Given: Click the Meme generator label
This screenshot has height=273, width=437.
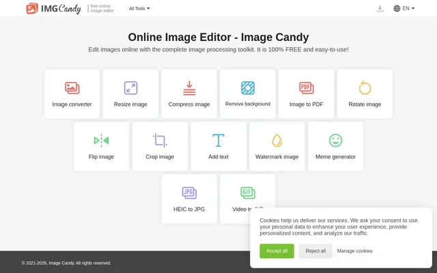Looking at the screenshot, I should [x=335, y=156].
